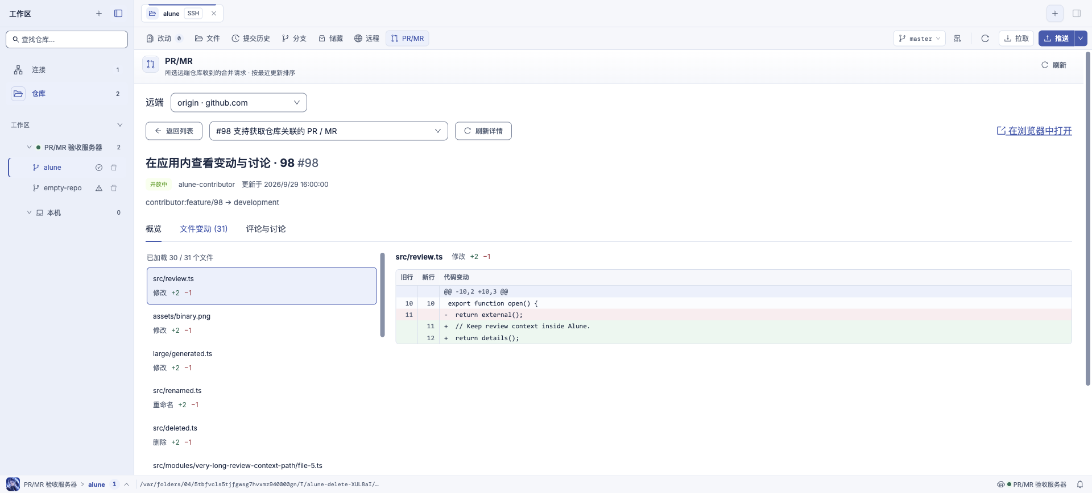Open the 文件 files tab

(x=208, y=39)
